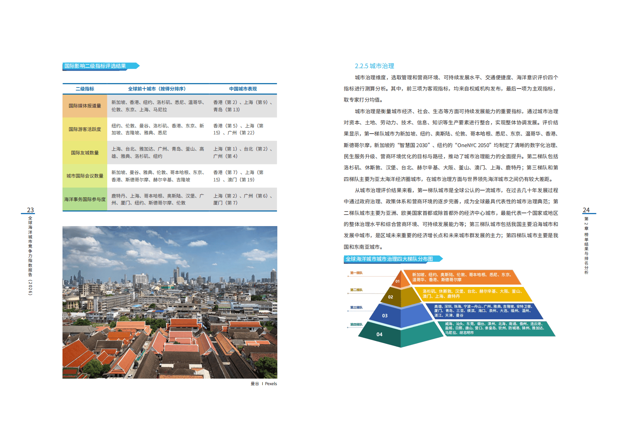This screenshot has width=621, height=441.
Task: Click pyramid label 第四梯队
Action: pos(356,325)
